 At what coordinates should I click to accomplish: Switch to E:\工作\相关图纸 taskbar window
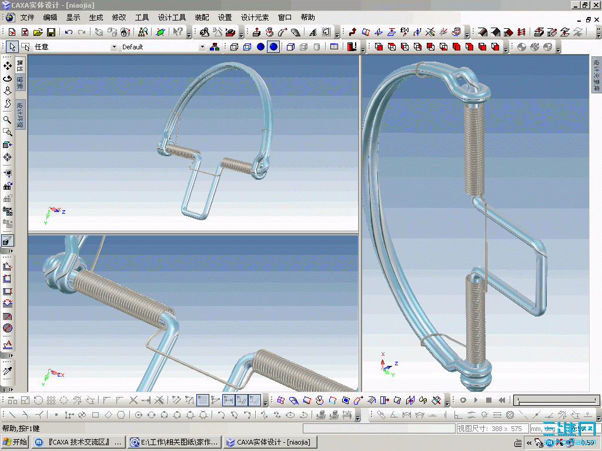pos(175,442)
